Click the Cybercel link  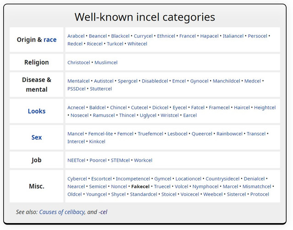(77, 179)
